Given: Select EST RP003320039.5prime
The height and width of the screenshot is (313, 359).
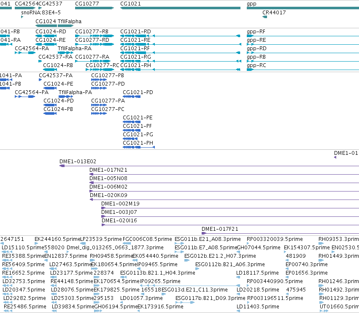Looking at the screenshot, I should [x=275, y=239].
